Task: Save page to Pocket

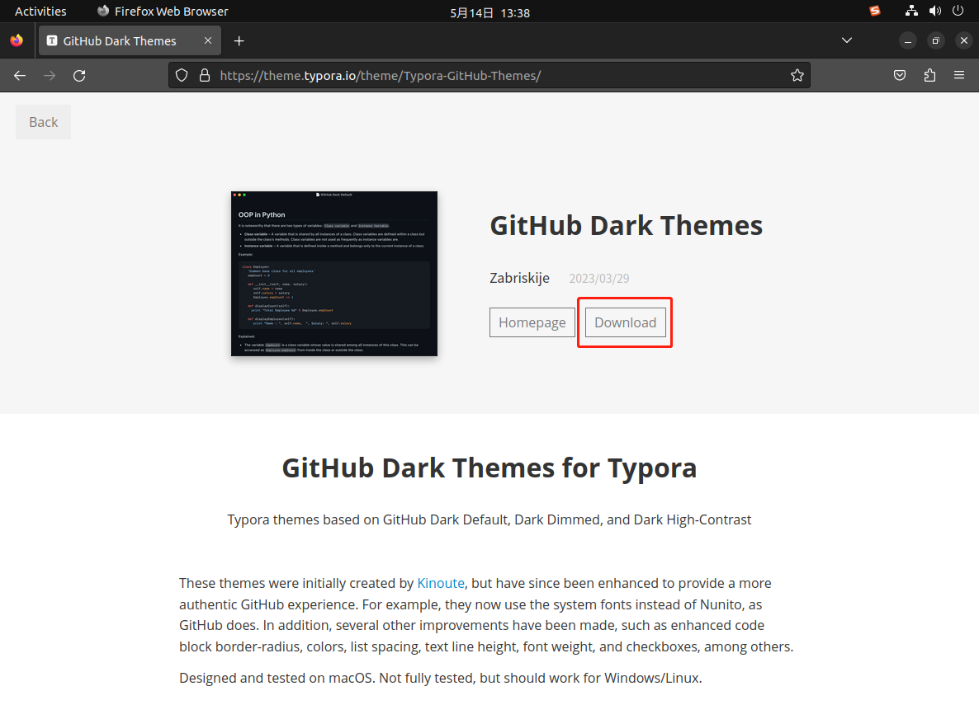Action: 900,76
